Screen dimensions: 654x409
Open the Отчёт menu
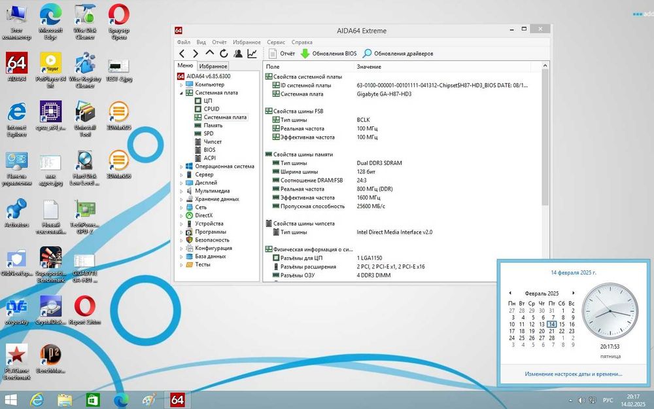coord(219,42)
